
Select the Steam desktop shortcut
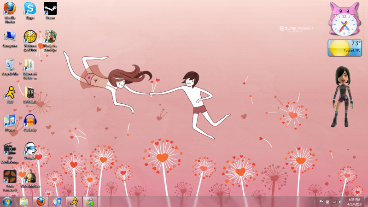[50, 9]
